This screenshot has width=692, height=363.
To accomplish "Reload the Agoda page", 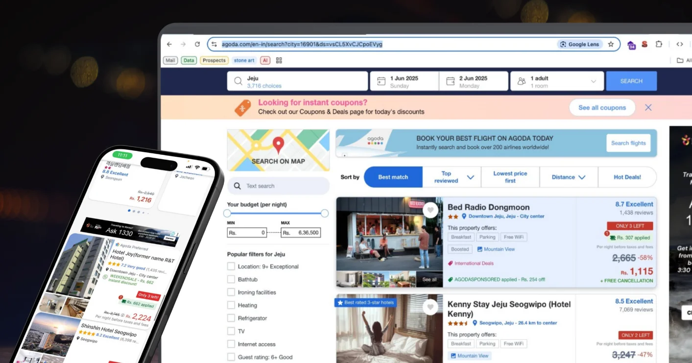I will click(197, 44).
